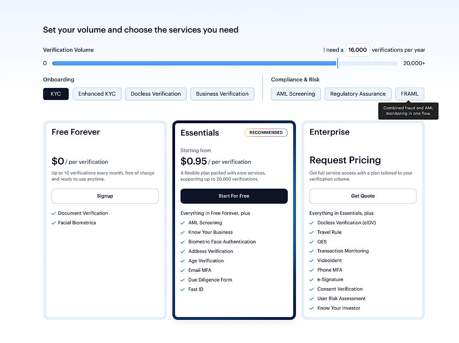Click the 'Starting from' label in Essentials

tap(196, 150)
